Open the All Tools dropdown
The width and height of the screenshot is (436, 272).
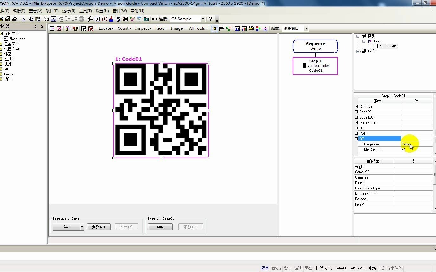198,28
